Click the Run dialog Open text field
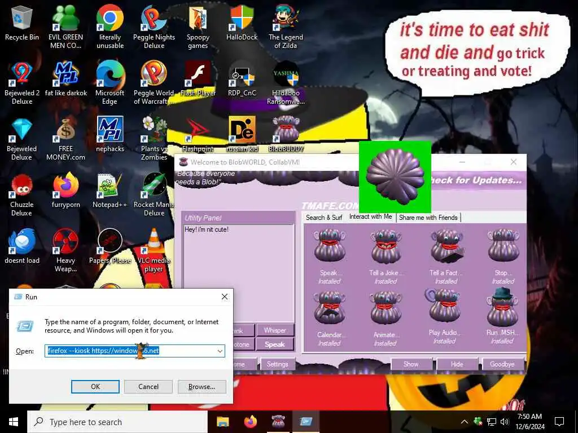This screenshot has width=578, height=433. pos(134,351)
